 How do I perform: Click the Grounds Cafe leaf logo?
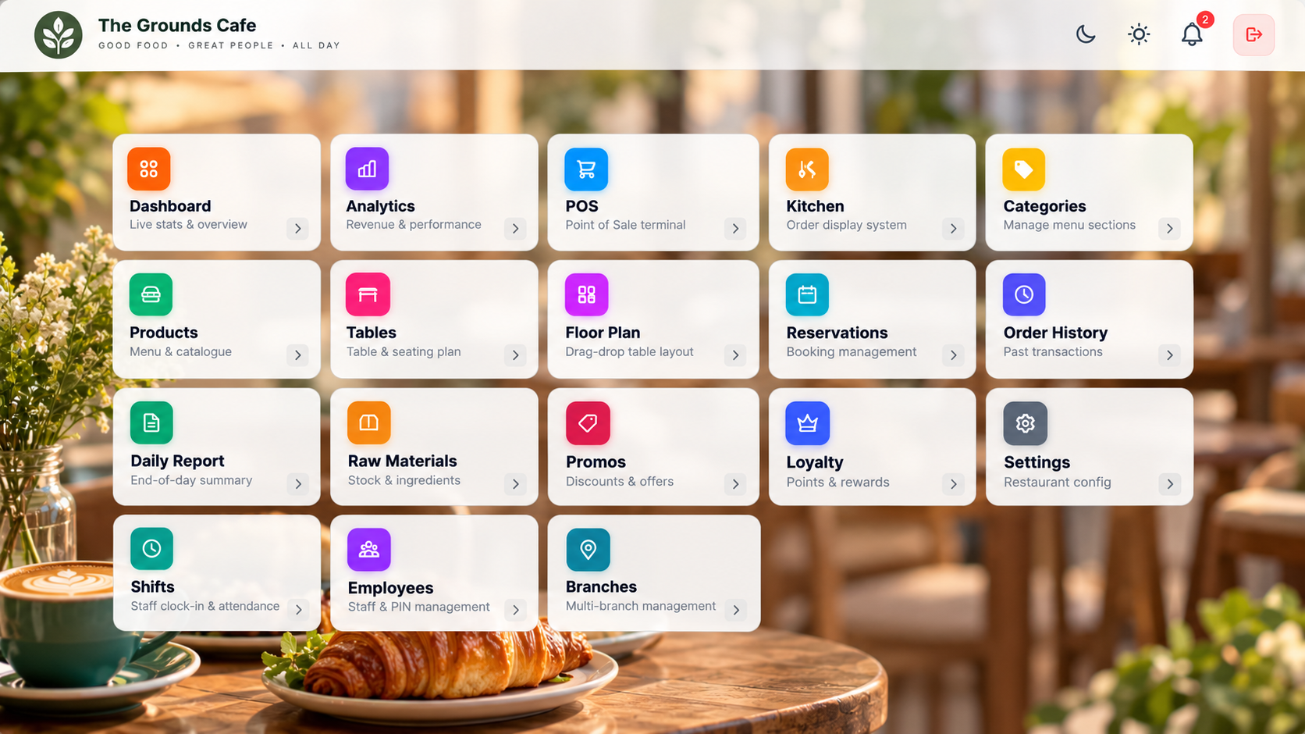(x=59, y=35)
